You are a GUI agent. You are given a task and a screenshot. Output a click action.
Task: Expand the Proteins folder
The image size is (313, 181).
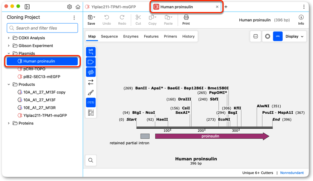tap(9, 123)
